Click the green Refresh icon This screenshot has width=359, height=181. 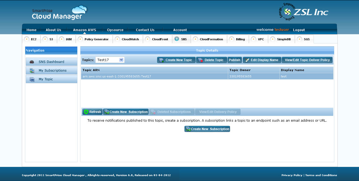pos(86,112)
